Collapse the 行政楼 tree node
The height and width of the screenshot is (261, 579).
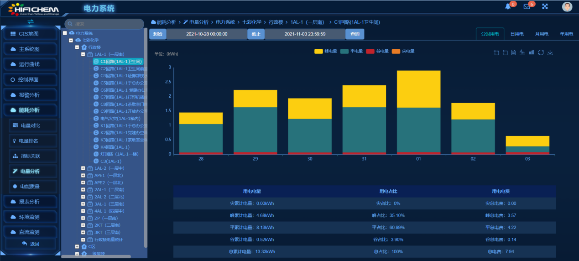coord(77,47)
